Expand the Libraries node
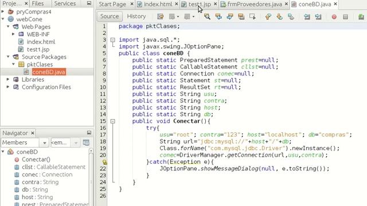This screenshot has height=206, width=367. 8,80
